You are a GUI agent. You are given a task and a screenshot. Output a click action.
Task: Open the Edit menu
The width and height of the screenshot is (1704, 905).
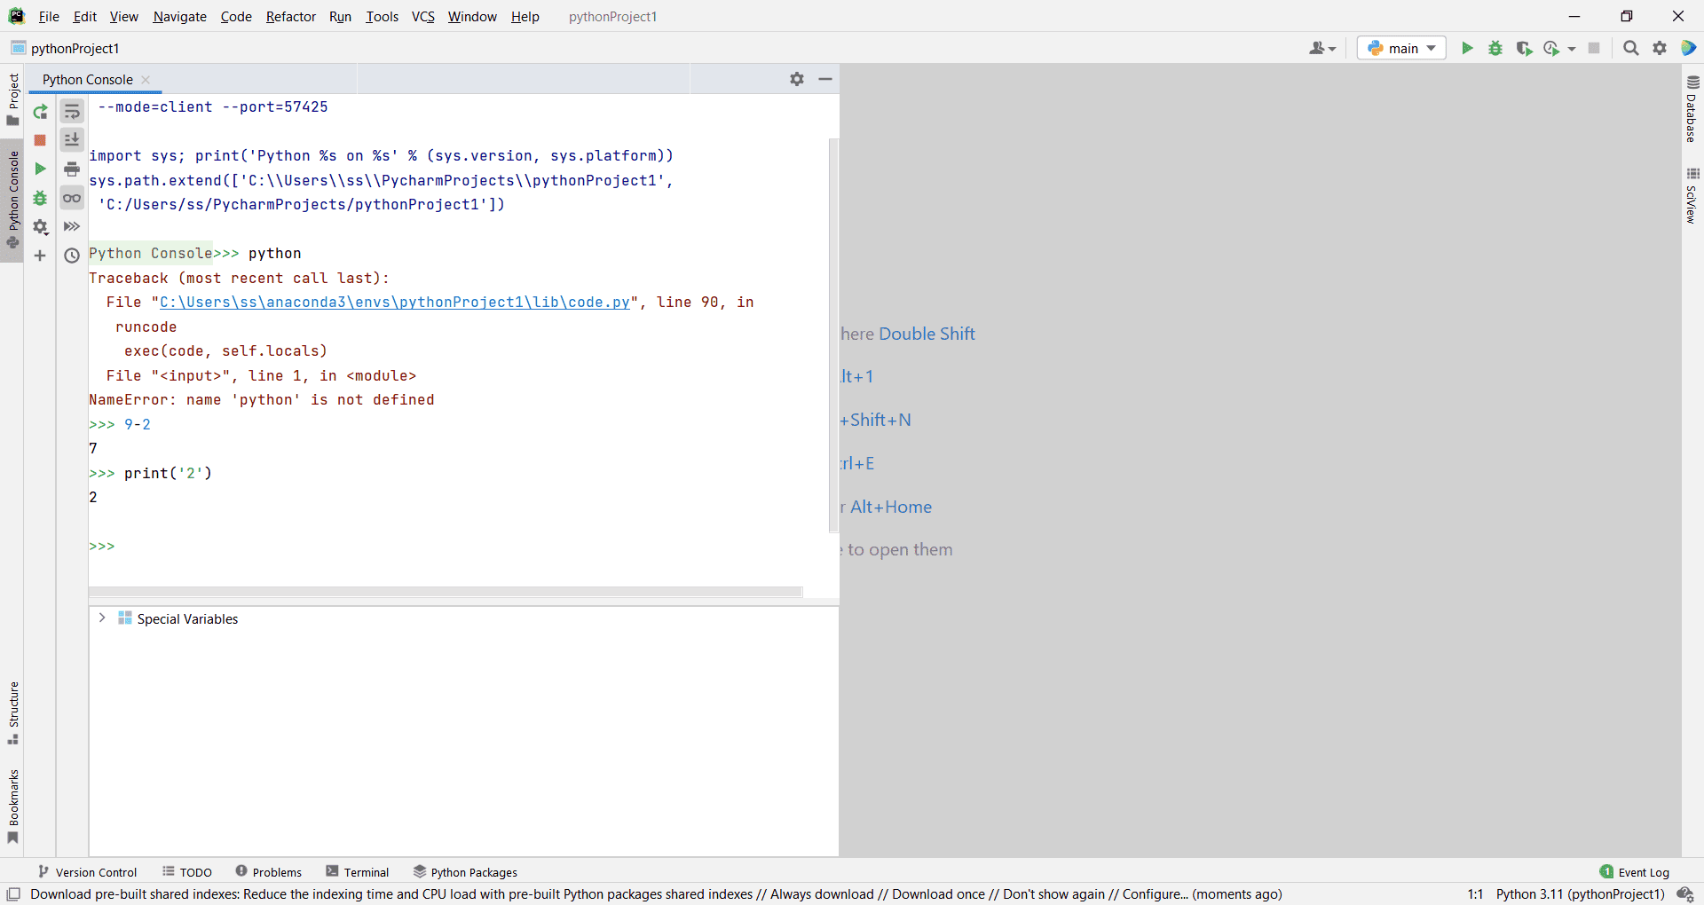point(85,17)
